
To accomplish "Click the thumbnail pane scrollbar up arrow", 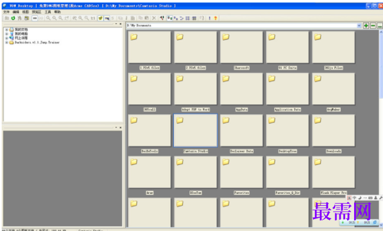I will click(381, 32).
